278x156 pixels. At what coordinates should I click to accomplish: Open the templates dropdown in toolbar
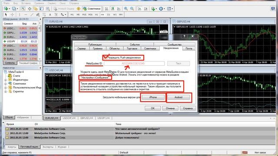point(172,9)
